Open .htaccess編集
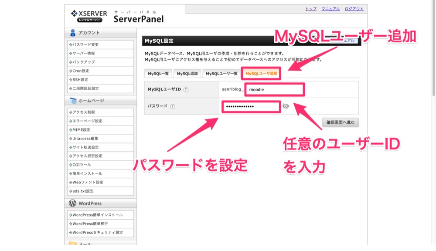The image size is (436, 251). tap(100, 139)
